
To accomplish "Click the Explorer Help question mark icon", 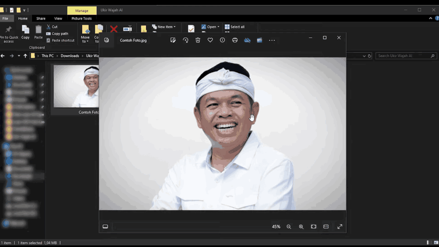I will 437,18.
